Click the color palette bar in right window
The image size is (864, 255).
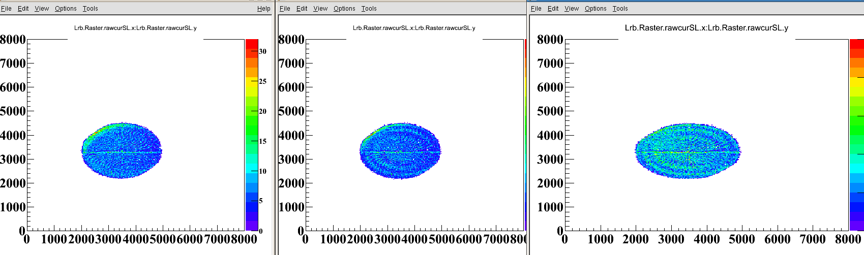856,135
